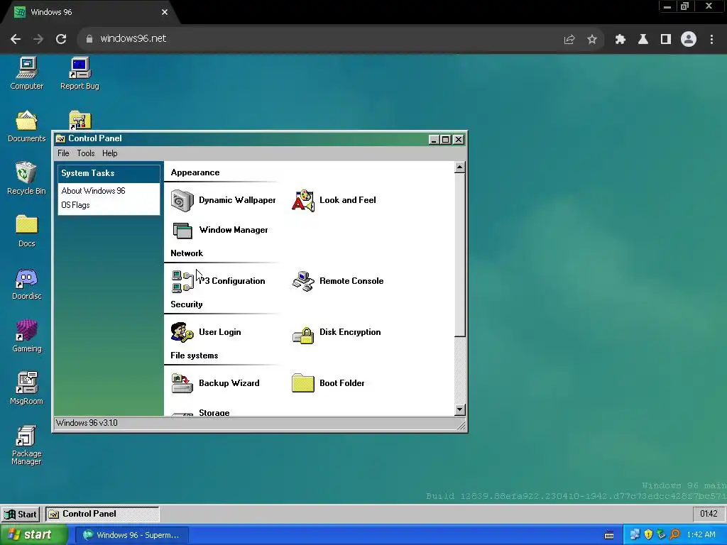This screenshot has width=727, height=545.
Task: Open Remote Console item
Action: pyautogui.click(x=337, y=281)
